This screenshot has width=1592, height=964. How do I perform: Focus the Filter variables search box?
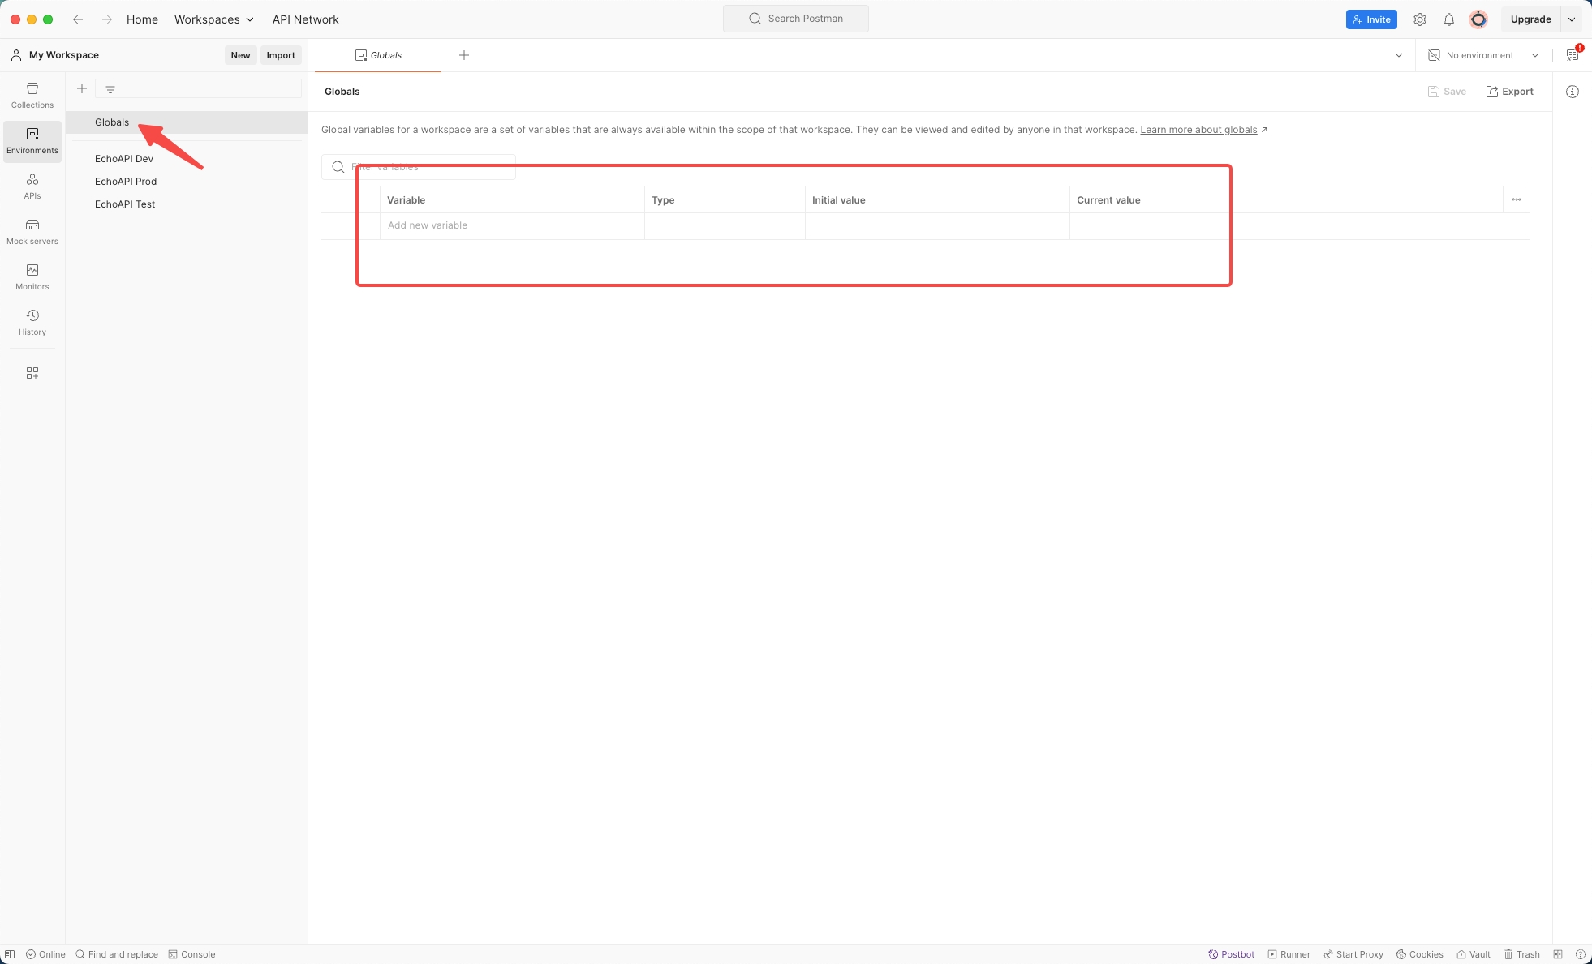tap(419, 167)
